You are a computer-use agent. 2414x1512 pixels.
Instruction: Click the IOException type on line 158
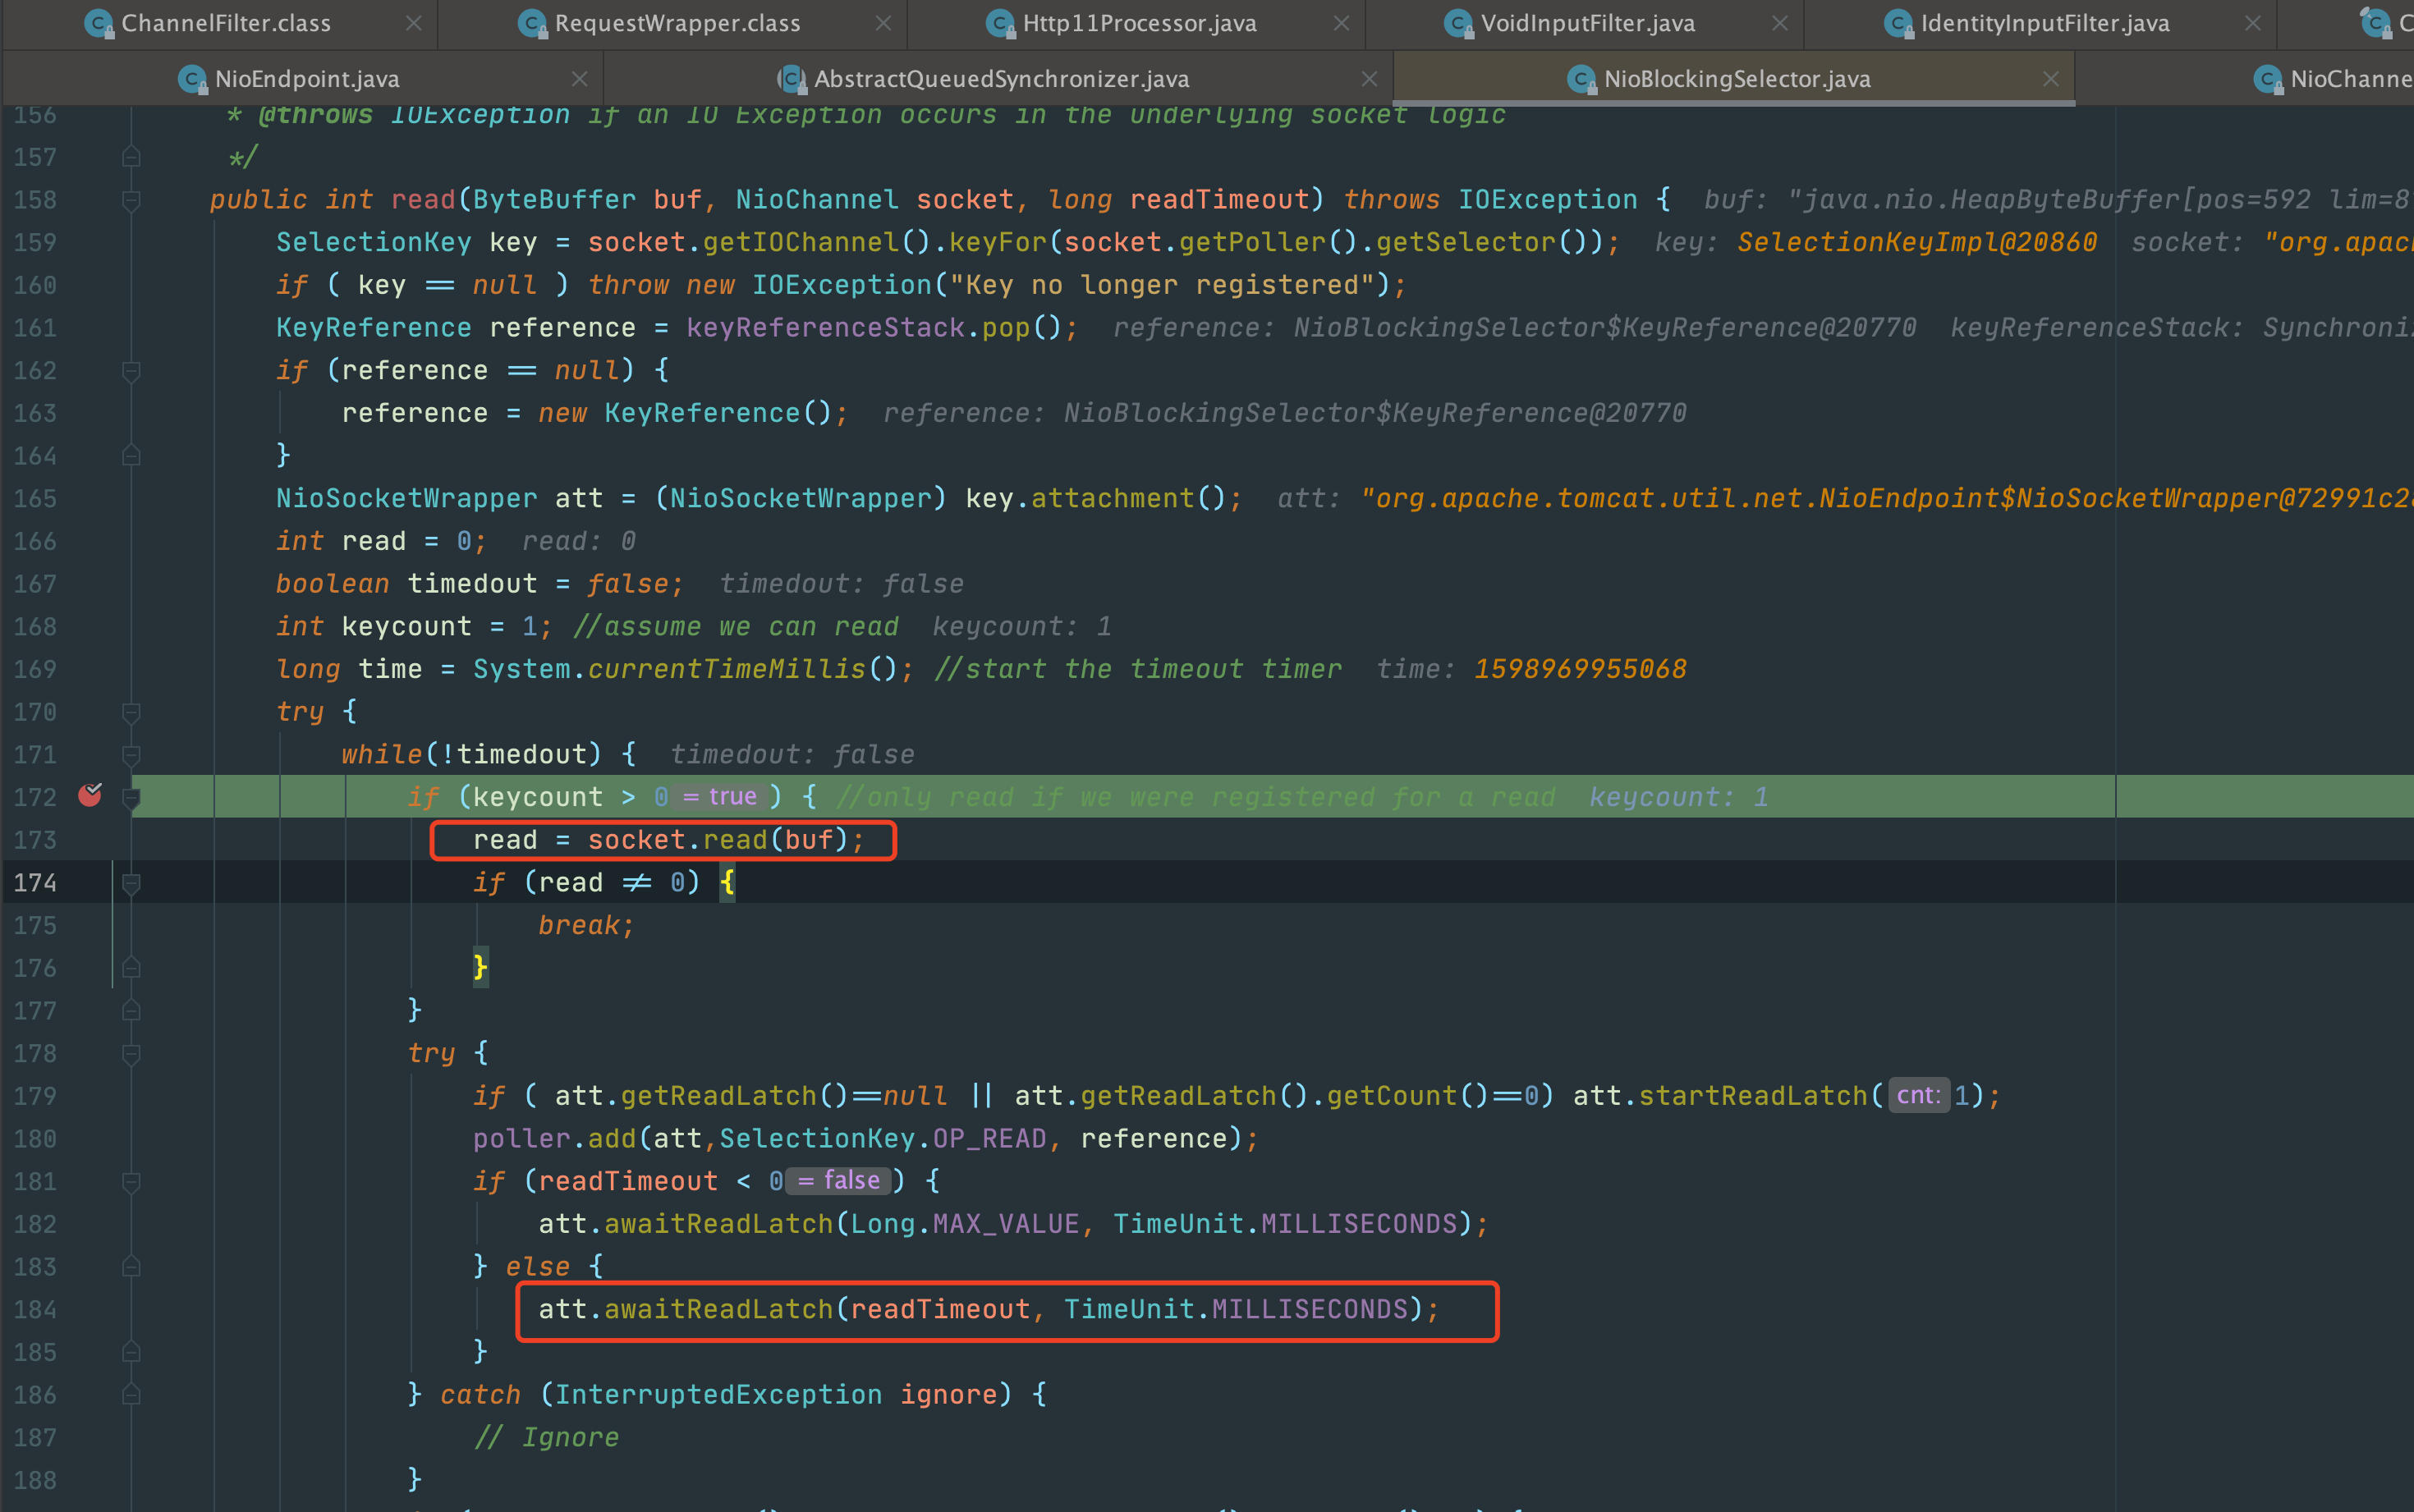(x=1547, y=200)
